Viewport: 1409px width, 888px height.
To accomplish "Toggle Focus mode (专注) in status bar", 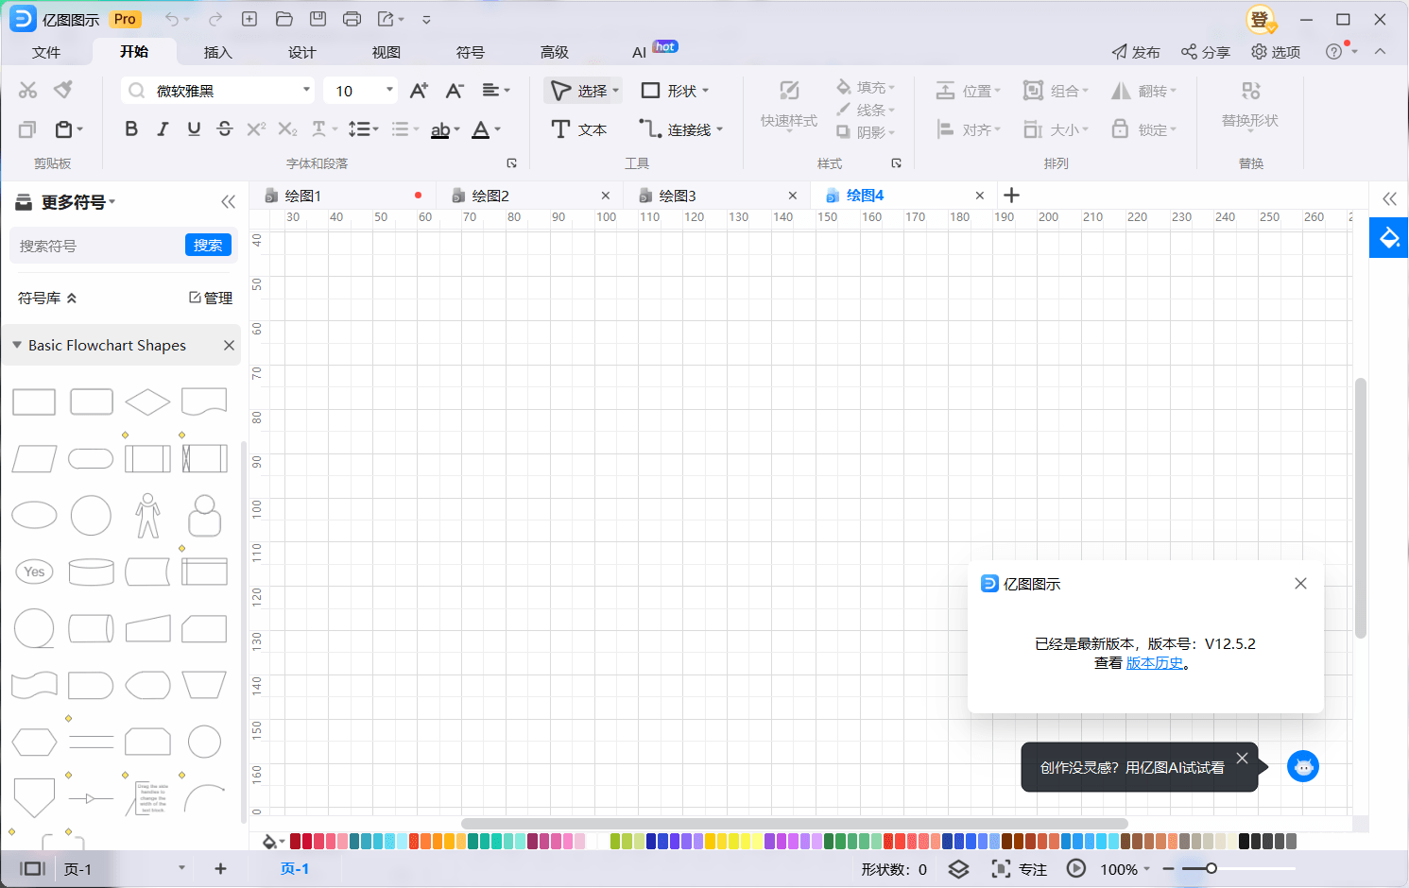I will (1019, 869).
